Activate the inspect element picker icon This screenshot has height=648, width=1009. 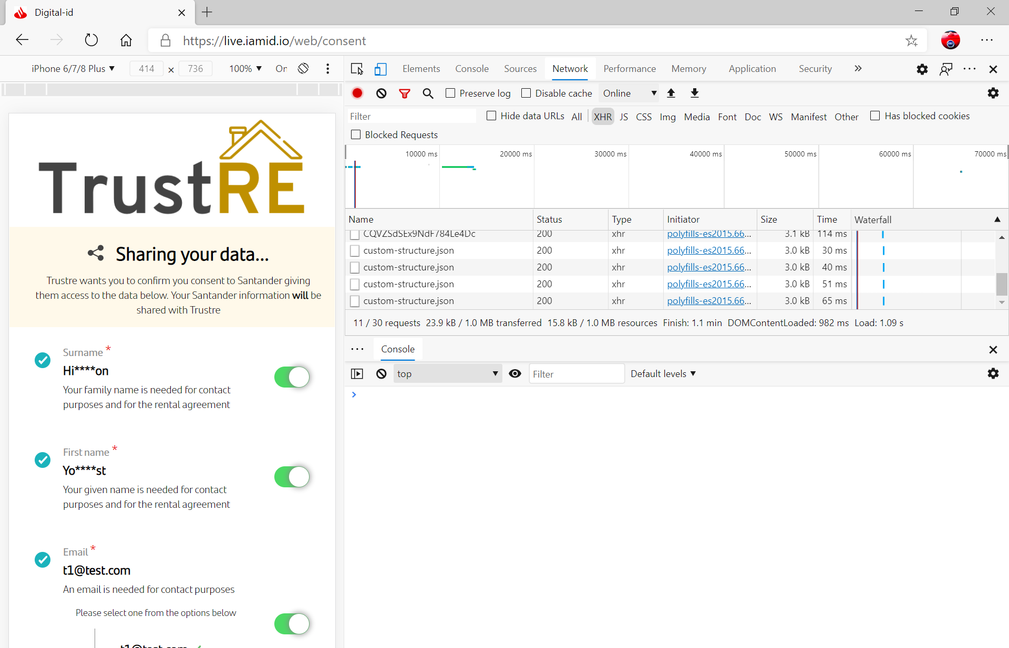click(x=357, y=69)
